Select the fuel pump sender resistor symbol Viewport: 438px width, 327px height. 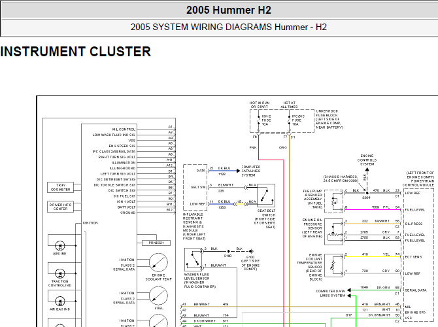(334, 201)
